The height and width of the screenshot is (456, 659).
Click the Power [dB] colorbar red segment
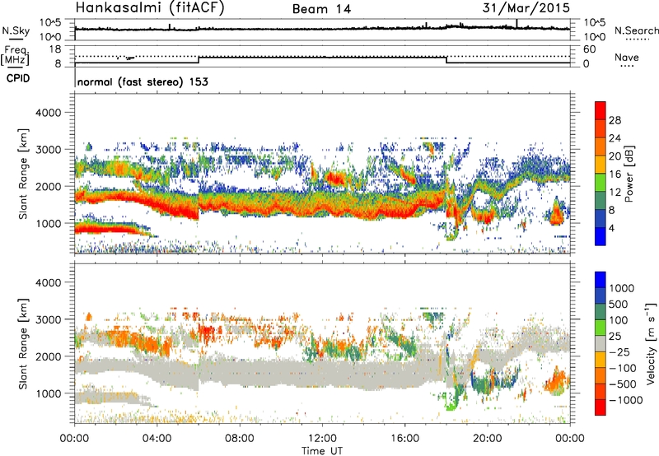point(601,110)
